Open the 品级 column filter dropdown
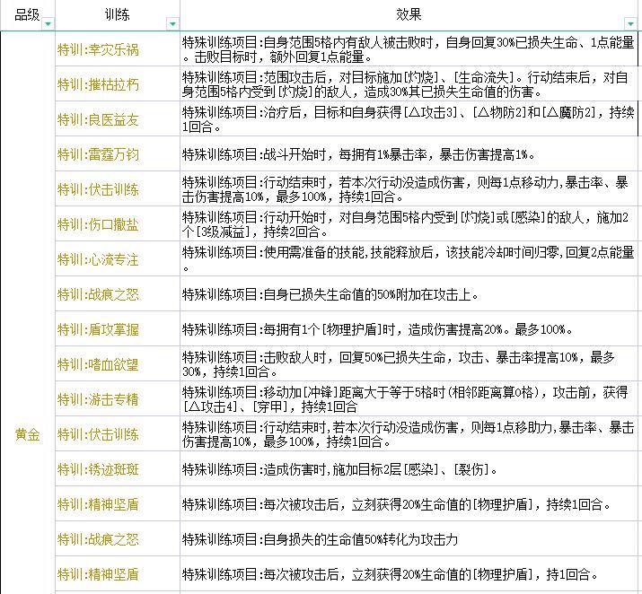The image size is (642, 594). (48, 24)
